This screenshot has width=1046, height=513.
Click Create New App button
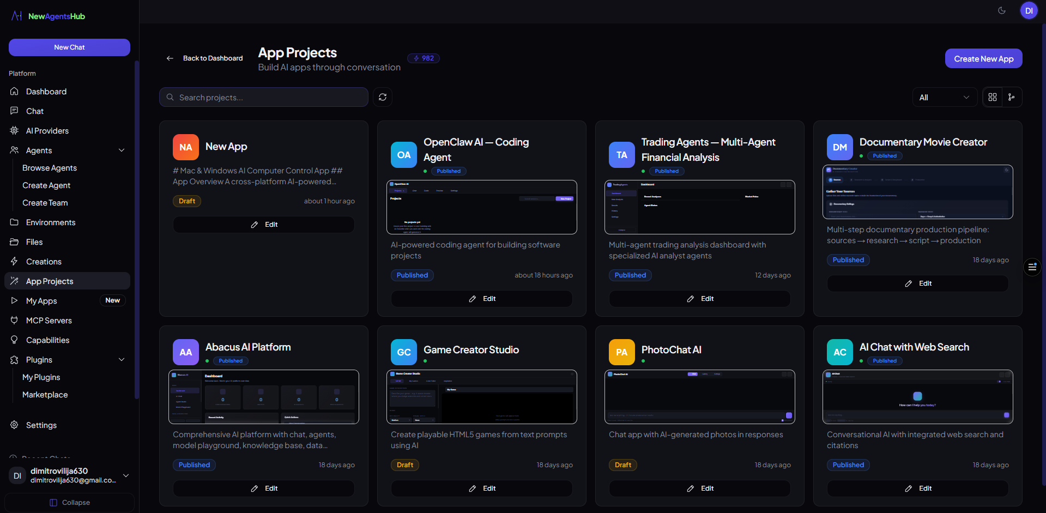click(x=983, y=58)
